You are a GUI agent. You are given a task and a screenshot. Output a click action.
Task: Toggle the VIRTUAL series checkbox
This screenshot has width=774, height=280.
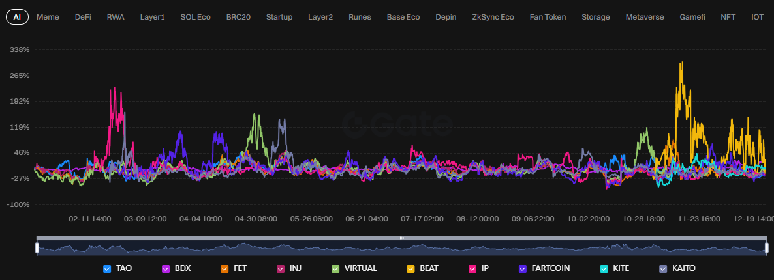point(335,268)
